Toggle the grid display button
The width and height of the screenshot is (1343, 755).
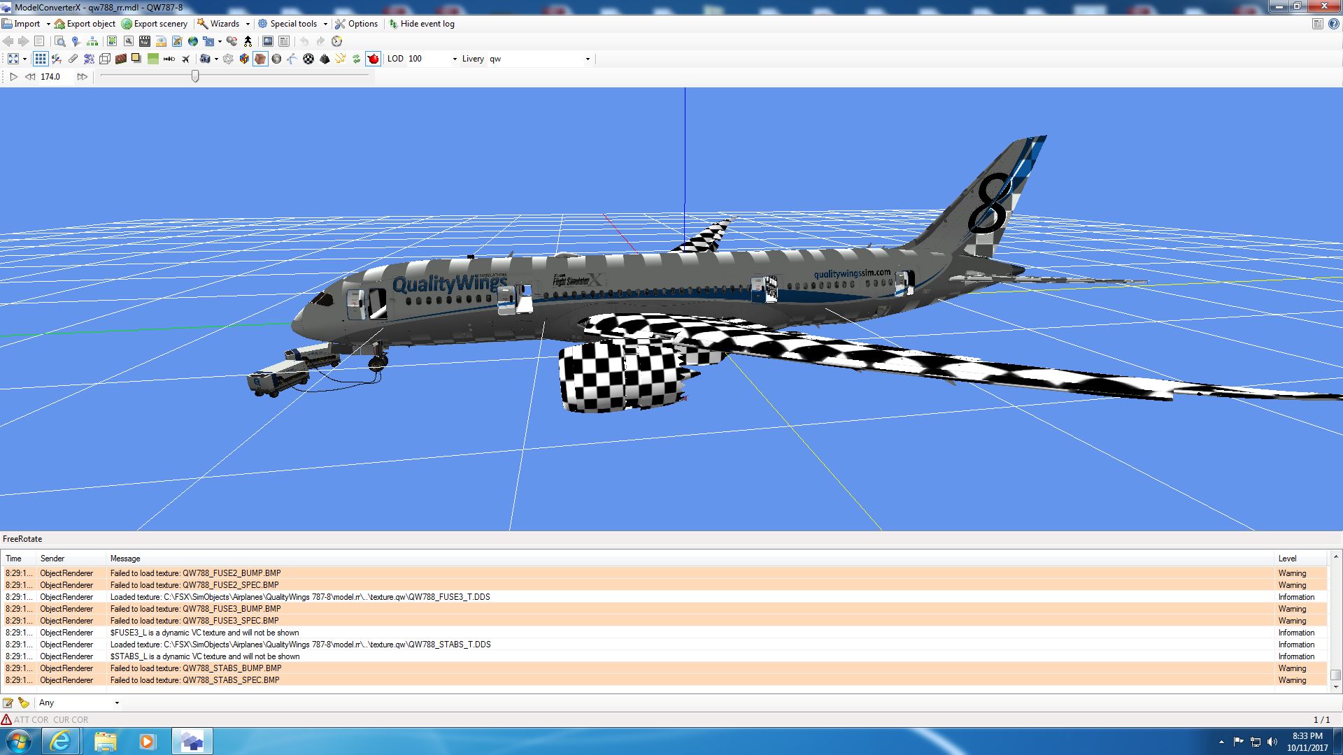click(41, 59)
